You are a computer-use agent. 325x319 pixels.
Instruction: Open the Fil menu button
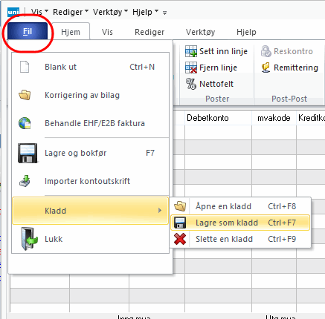click(x=28, y=31)
